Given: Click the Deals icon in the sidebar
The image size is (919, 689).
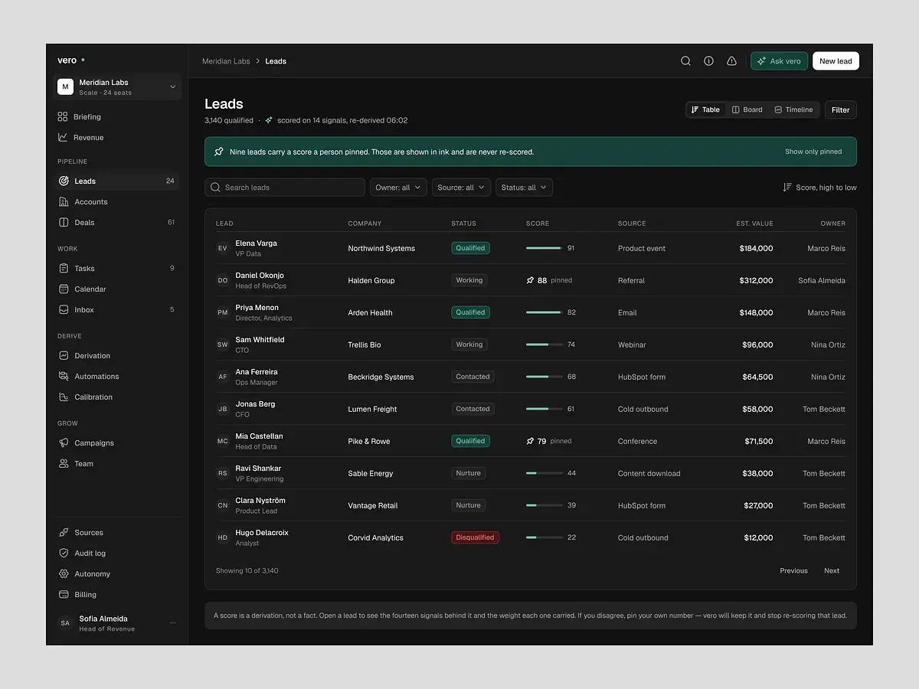Looking at the screenshot, I should click(64, 223).
